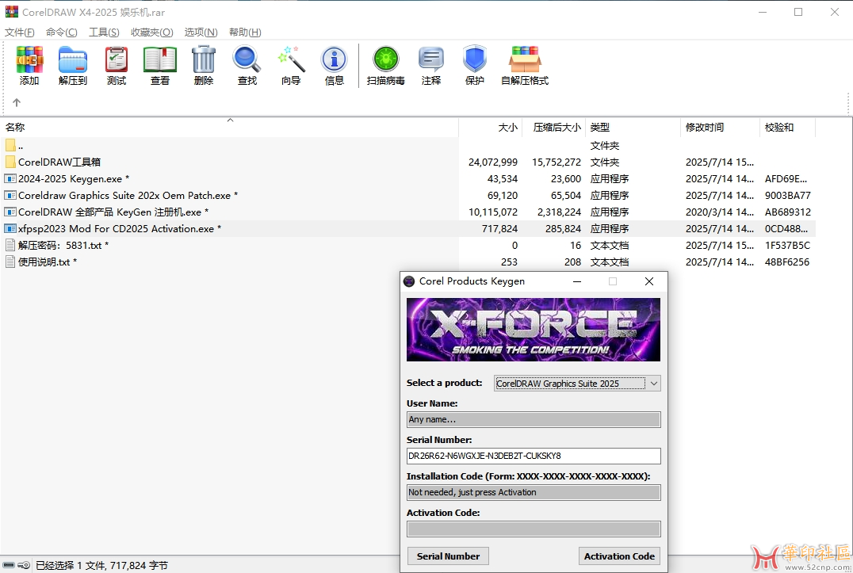
Task: Select the CorelDRAW工具箱 folder icon
Action: tap(10, 162)
